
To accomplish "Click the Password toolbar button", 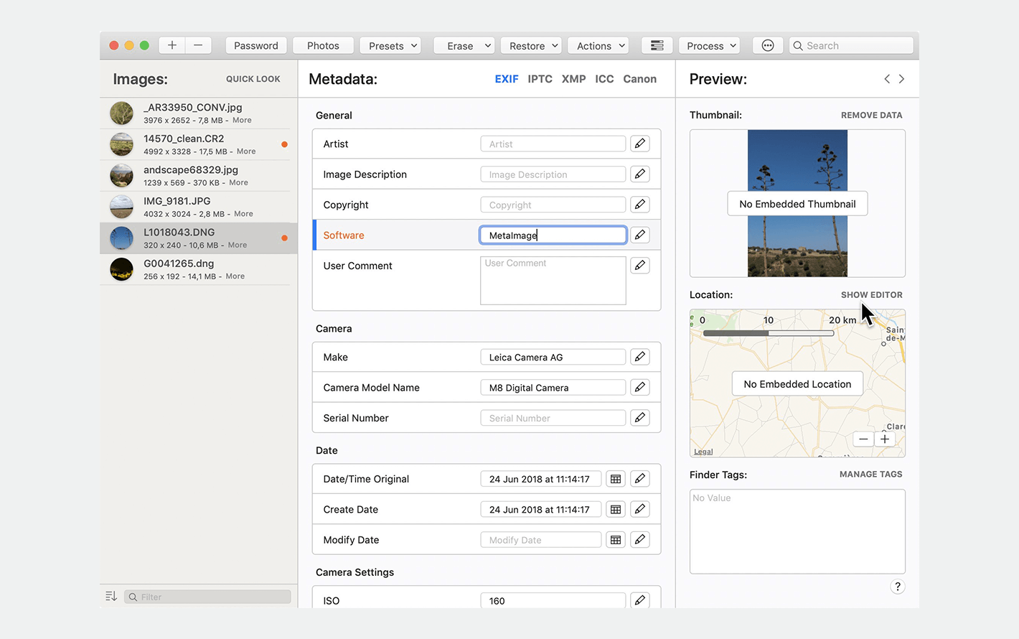I will (x=256, y=45).
